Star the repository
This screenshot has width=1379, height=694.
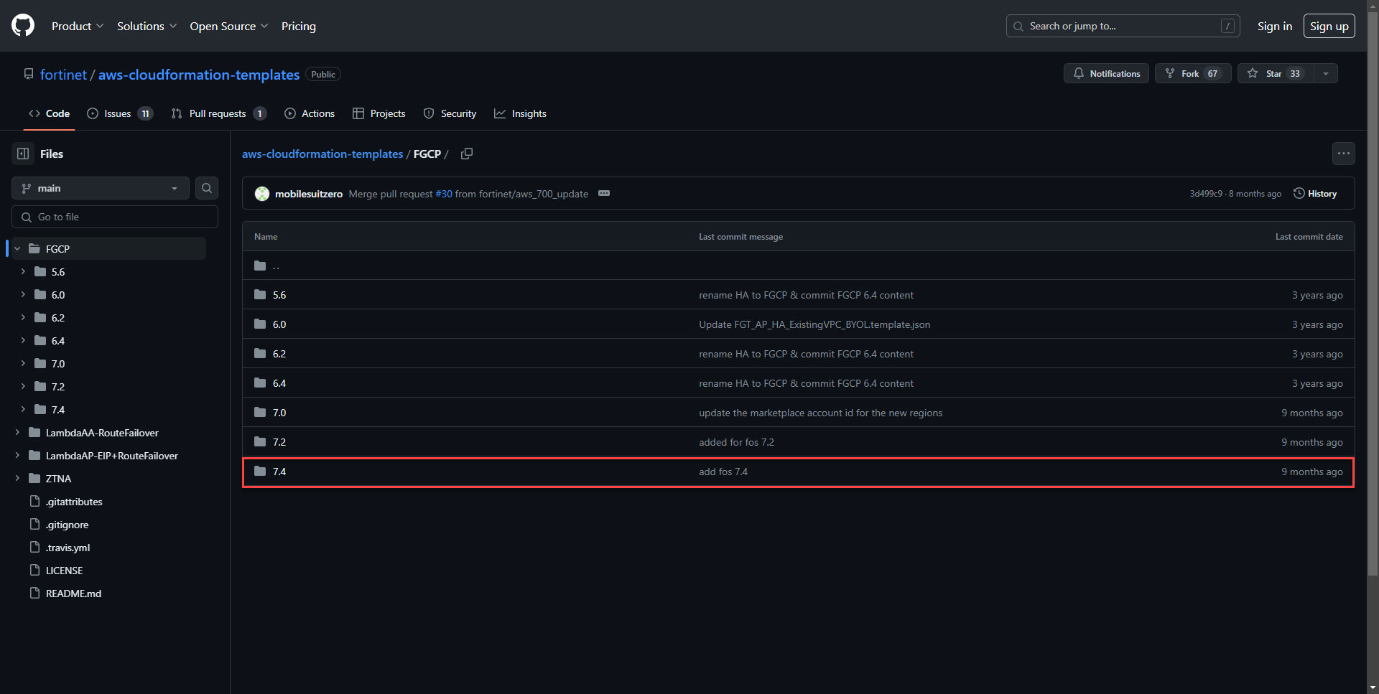1276,73
